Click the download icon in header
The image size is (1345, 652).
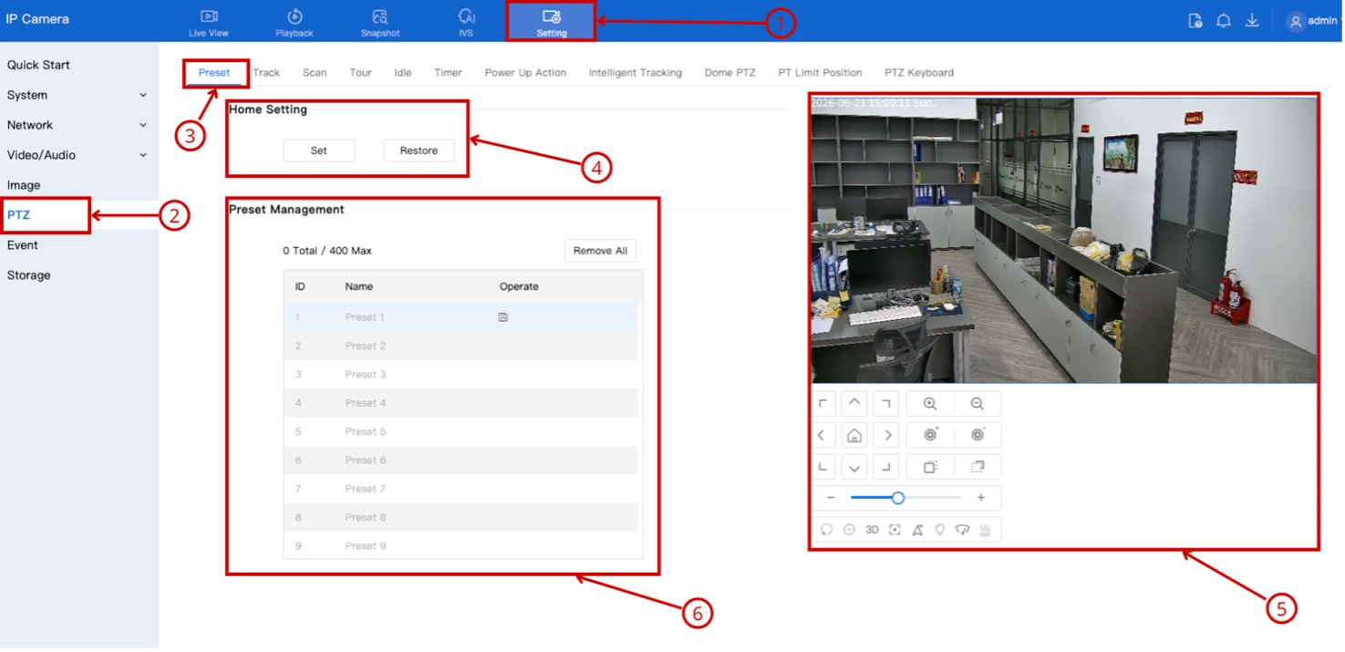point(1252,20)
